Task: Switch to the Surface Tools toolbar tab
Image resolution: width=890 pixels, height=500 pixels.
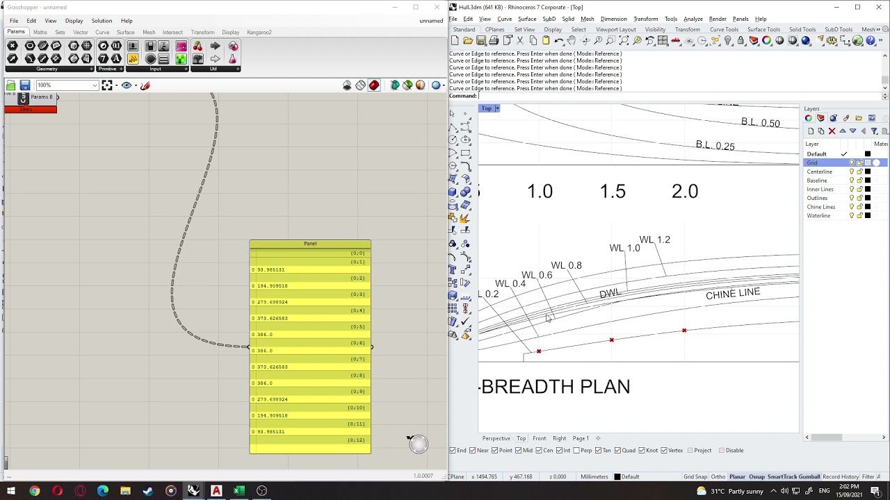Action: click(x=763, y=30)
